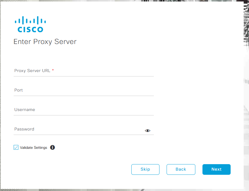This screenshot has width=249, height=191.
Task: Select the Port input field
Action: [84, 90]
